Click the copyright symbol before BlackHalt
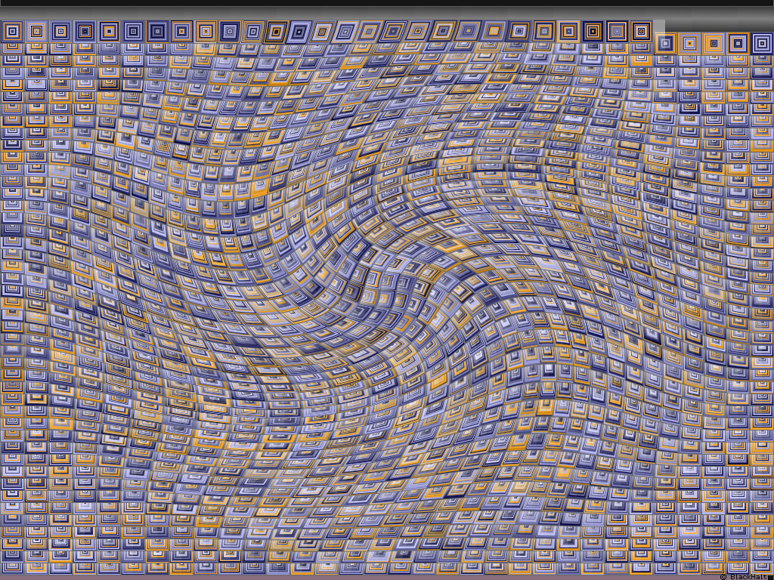 (723, 576)
